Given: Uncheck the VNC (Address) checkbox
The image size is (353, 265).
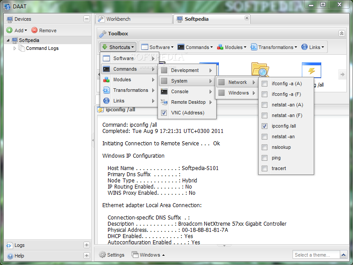Looking at the screenshot, I should click(x=164, y=113).
